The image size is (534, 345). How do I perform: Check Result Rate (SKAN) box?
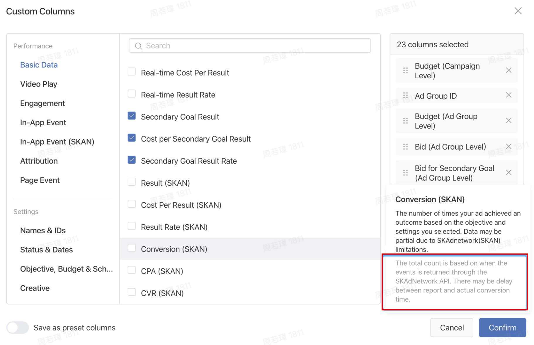tap(132, 226)
